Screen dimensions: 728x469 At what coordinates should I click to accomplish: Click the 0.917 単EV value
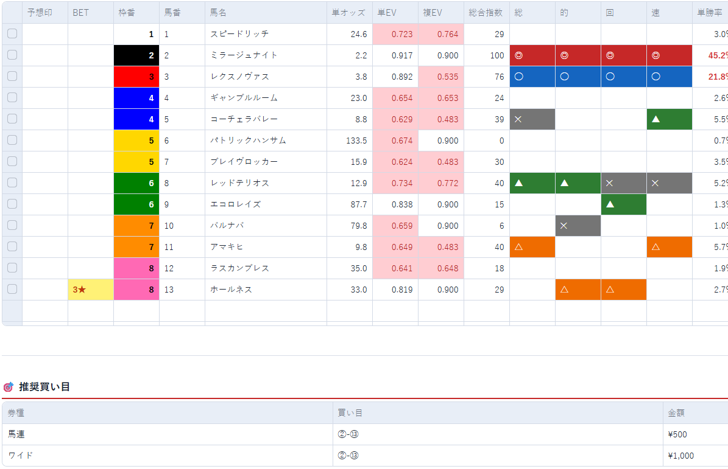tap(402, 55)
